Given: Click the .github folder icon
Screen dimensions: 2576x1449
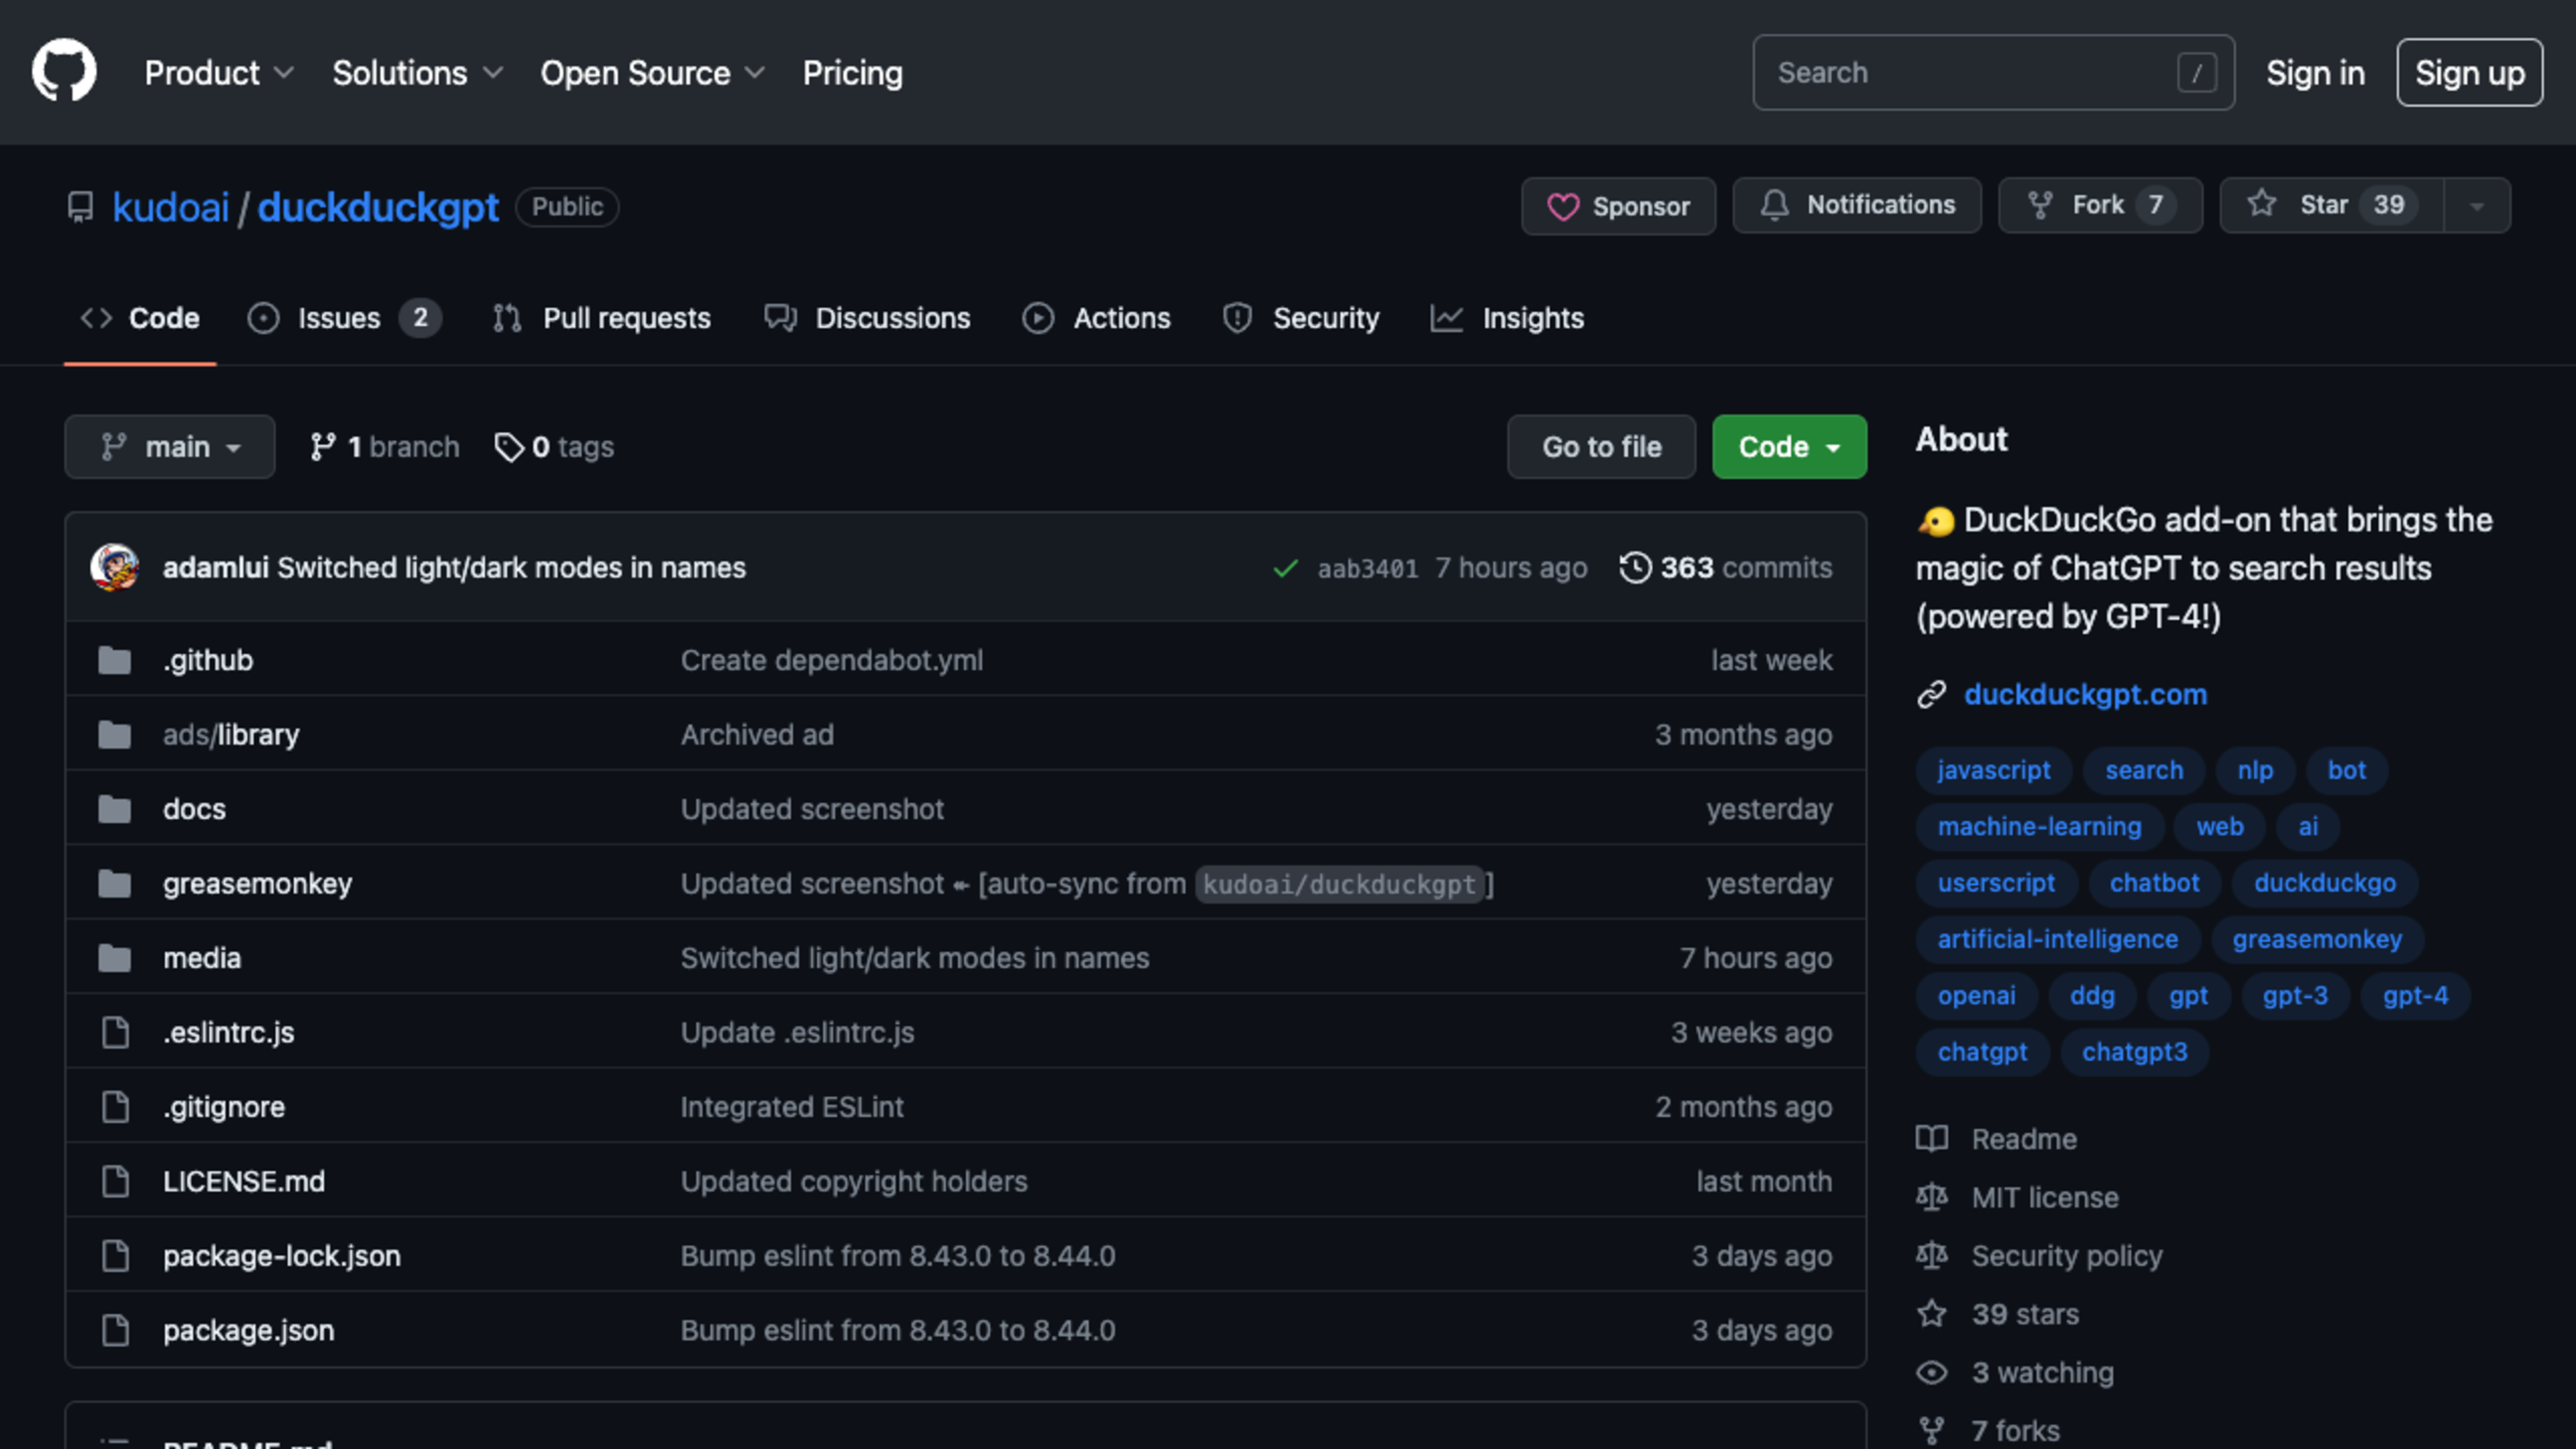Looking at the screenshot, I should tap(115, 660).
